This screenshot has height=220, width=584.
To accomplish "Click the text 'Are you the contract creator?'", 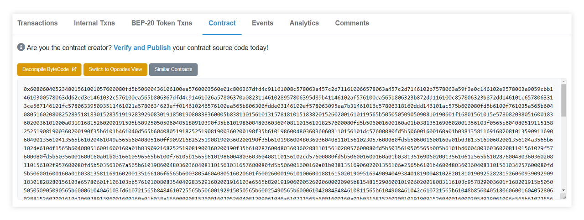I will click(69, 47).
